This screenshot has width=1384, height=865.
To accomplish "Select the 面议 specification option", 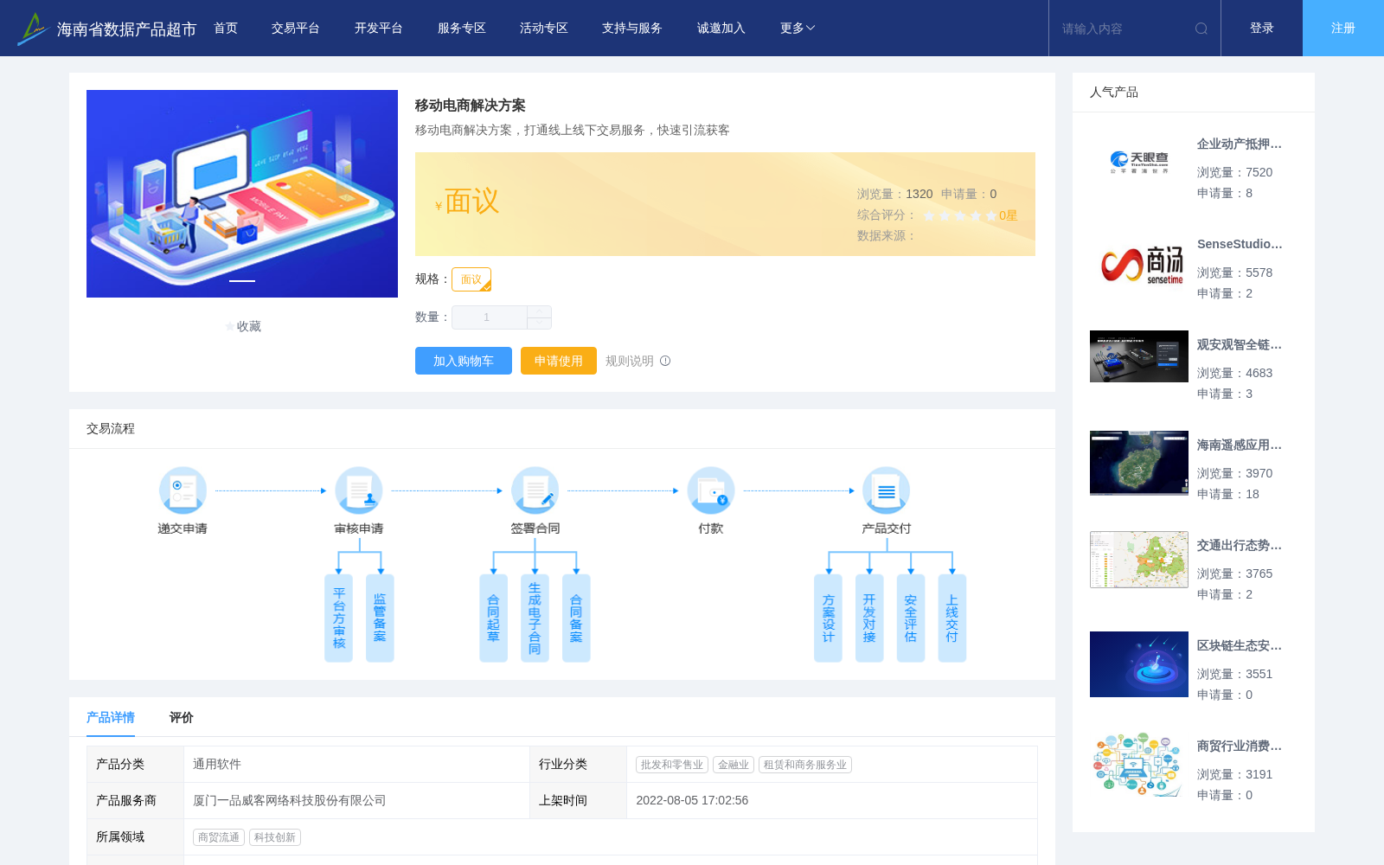I will coord(471,279).
